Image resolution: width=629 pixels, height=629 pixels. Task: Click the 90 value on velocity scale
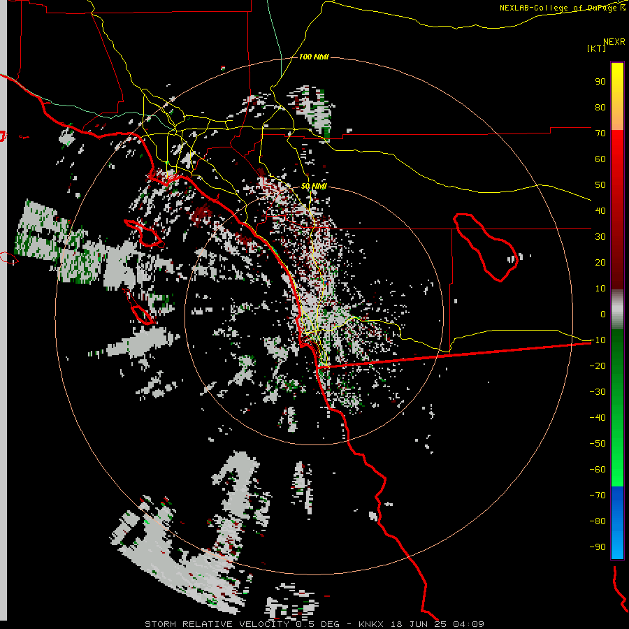pyautogui.click(x=600, y=82)
